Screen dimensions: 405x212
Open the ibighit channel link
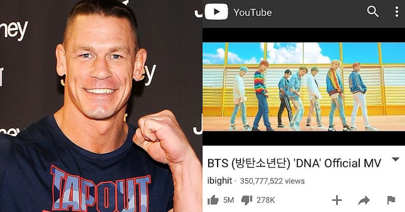click(220, 180)
